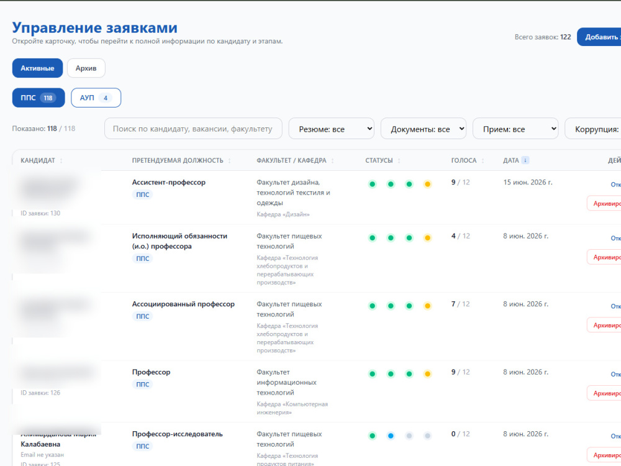Click the ППС tag under Профессор-исследователь
Screen dimensions: 621x466
pyautogui.click(x=143, y=446)
